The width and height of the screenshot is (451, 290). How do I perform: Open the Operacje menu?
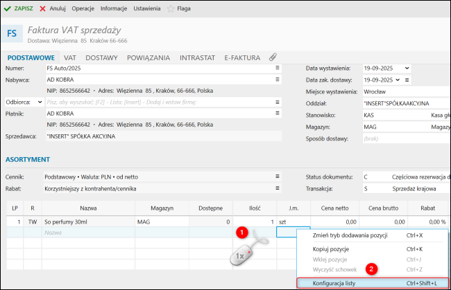(x=83, y=8)
